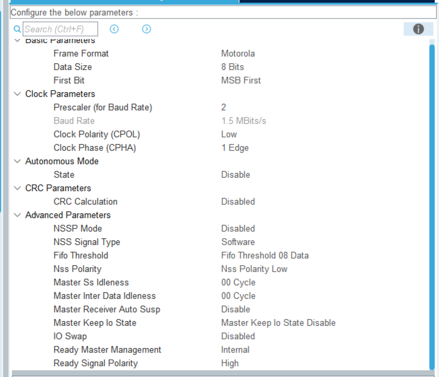Change Clock Polarity value Low

pos(229,134)
